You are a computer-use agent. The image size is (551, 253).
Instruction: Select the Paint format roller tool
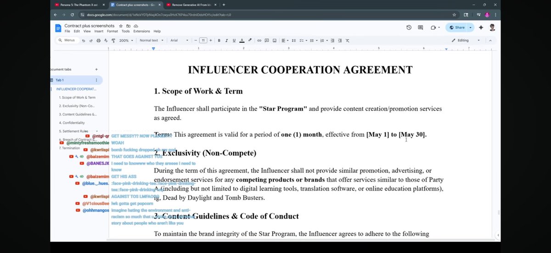coord(113,40)
